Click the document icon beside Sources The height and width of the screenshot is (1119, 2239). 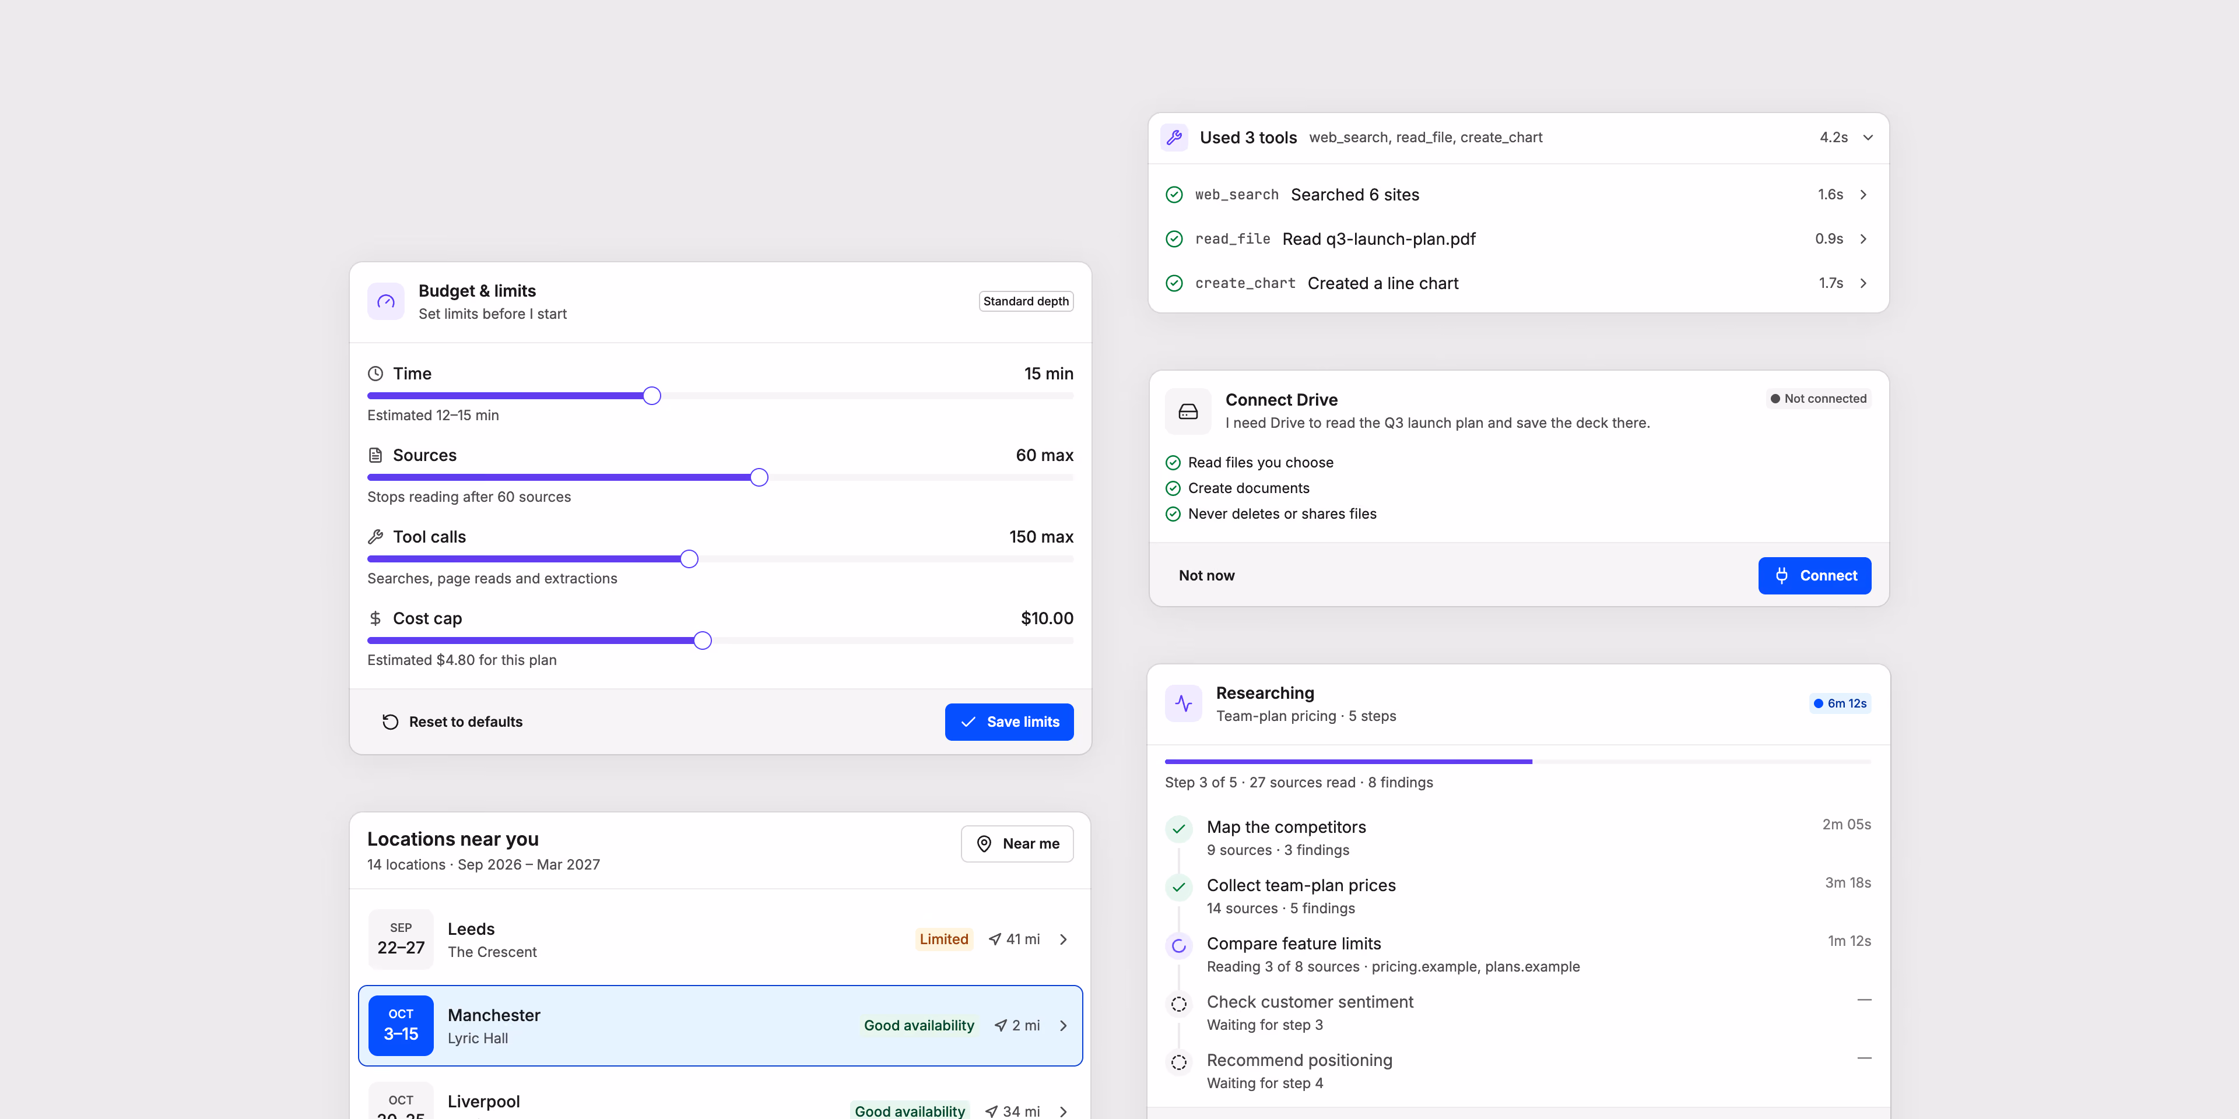tap(375, 455)
